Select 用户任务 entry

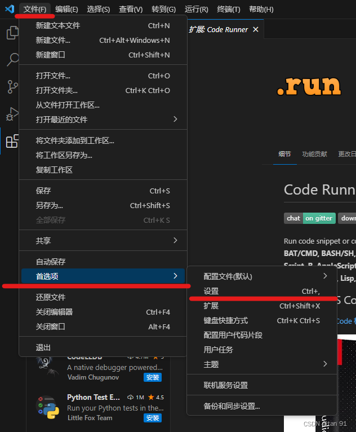[x=262, y=350]
